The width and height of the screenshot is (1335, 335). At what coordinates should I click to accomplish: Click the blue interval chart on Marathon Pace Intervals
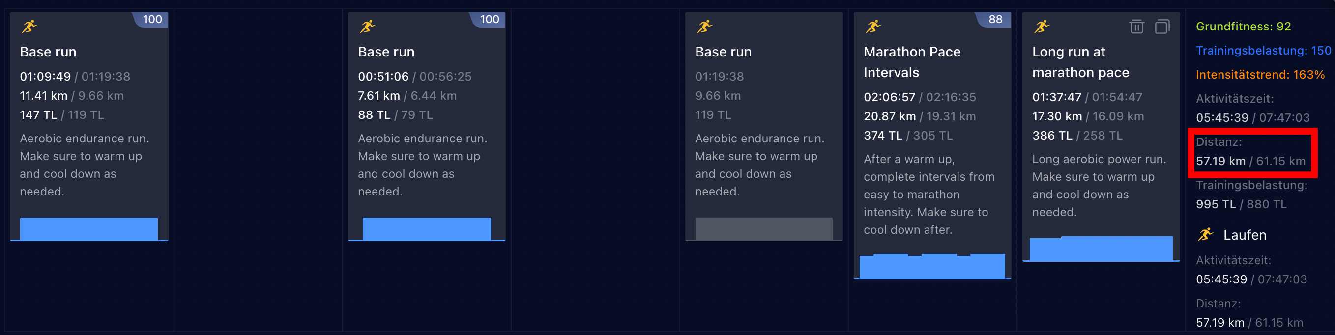point(932,266)
